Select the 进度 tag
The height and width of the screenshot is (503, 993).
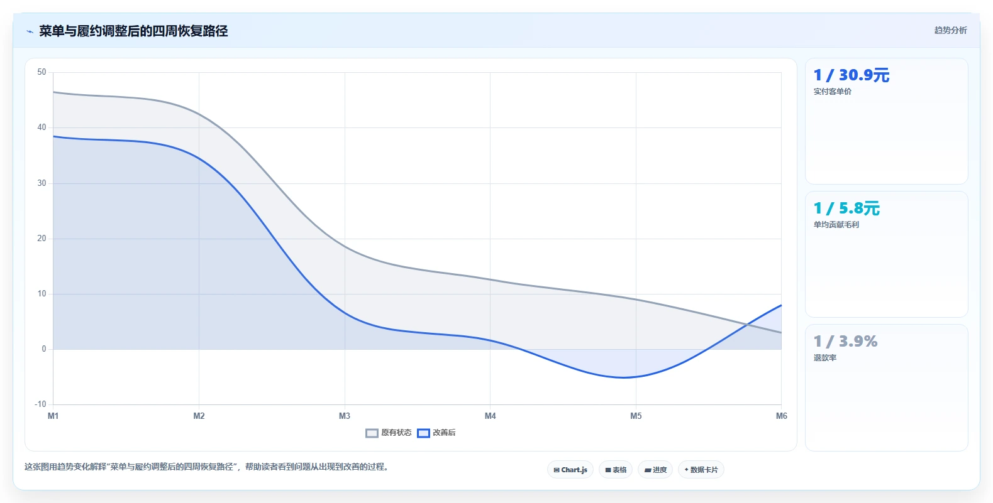pyautogui.click(x=655, y=470)
